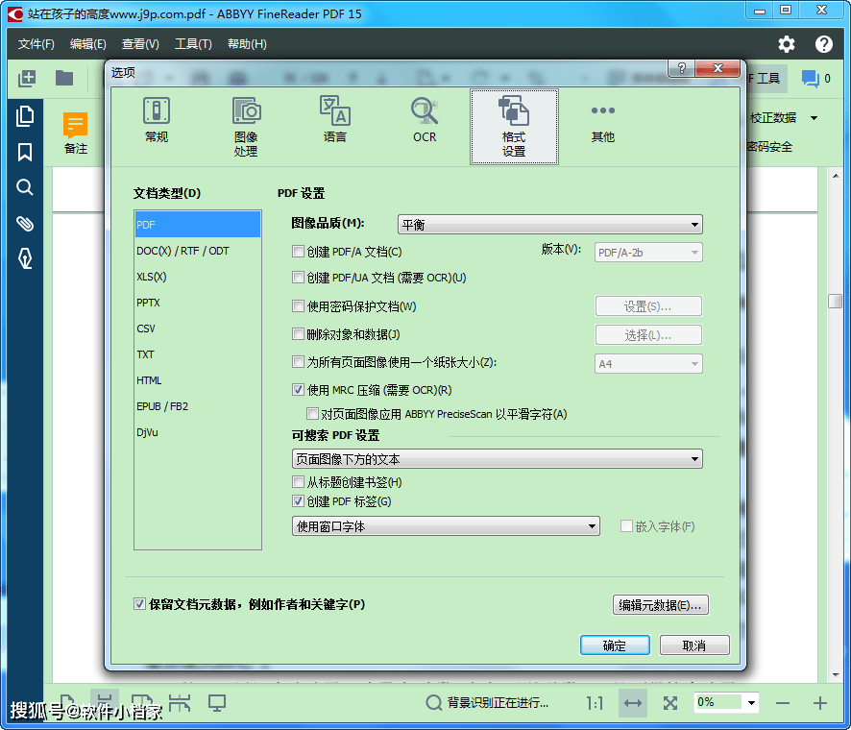Click the 编辑元数据(E)... button
851x730 pixels.
661,604
